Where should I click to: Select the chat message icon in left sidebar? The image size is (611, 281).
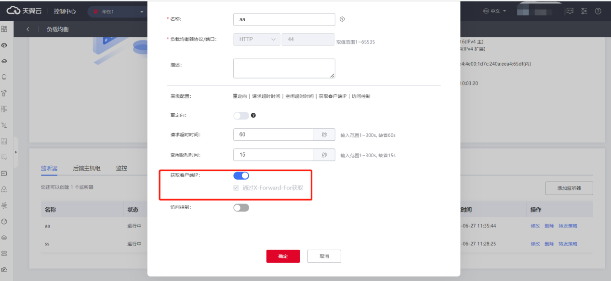coord(4,157)
